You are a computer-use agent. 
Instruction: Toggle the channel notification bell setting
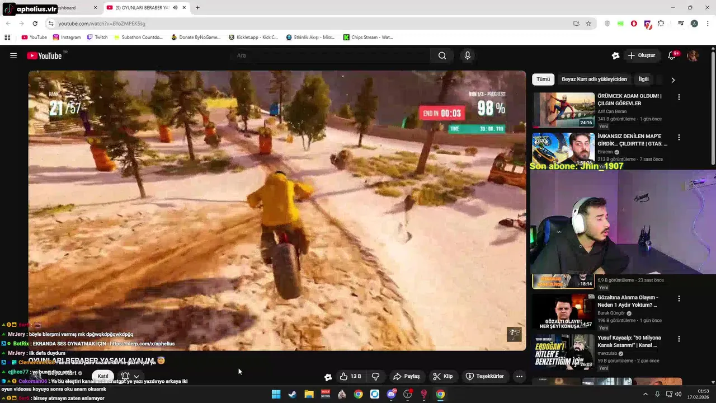point(125,376)
